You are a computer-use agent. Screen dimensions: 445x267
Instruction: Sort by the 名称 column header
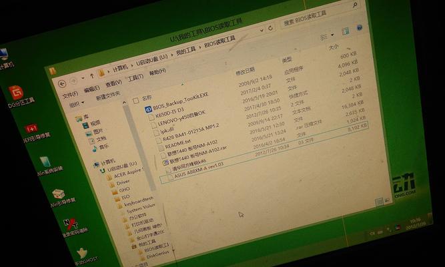[x=147, y=98]
